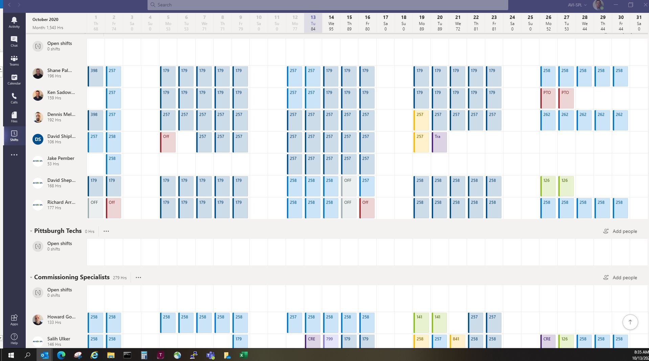
Task: Open Outlook from the Windows taskbar
Action: pos(44,355)
